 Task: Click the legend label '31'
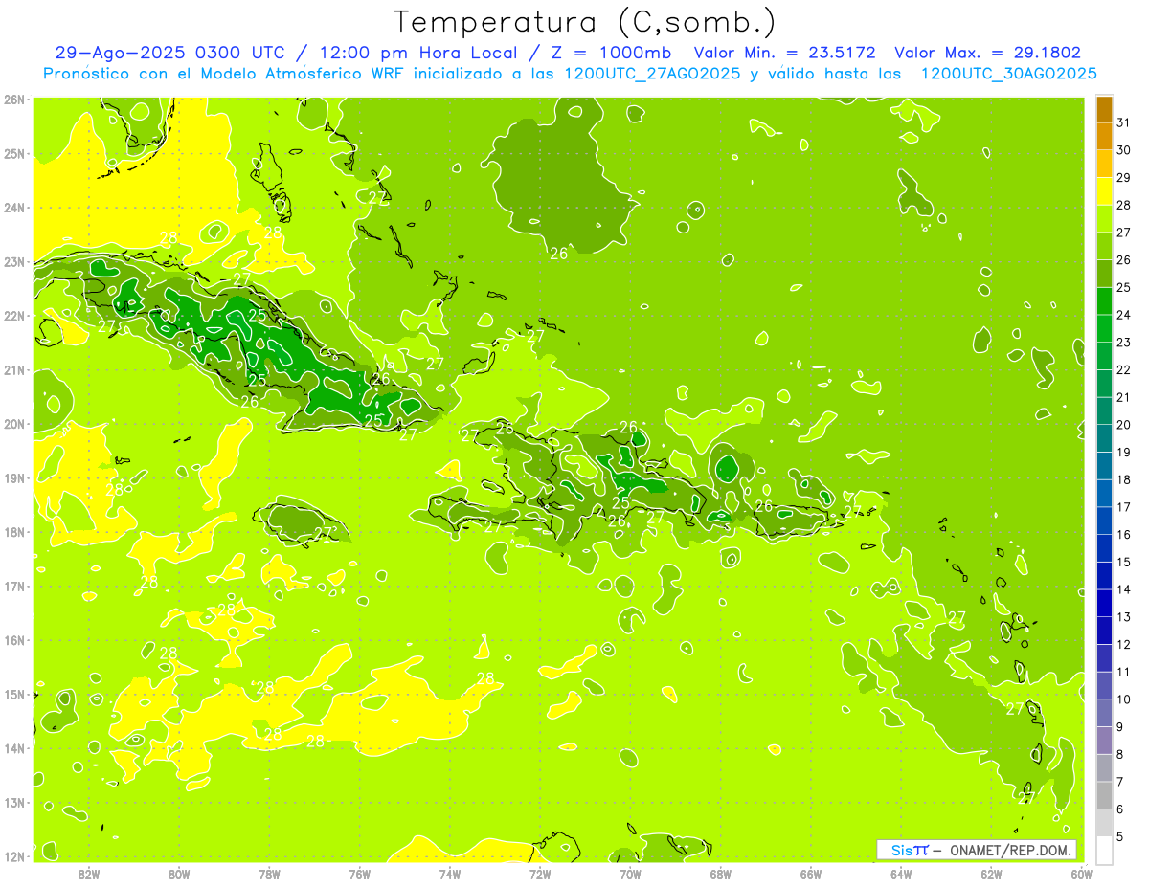point(1123,123)
